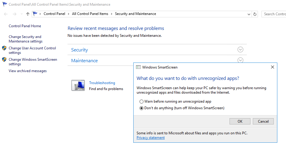Click shield icon next to Windows SmartScreen
This screenshot has width=286, height=146.
coord(4,60)
